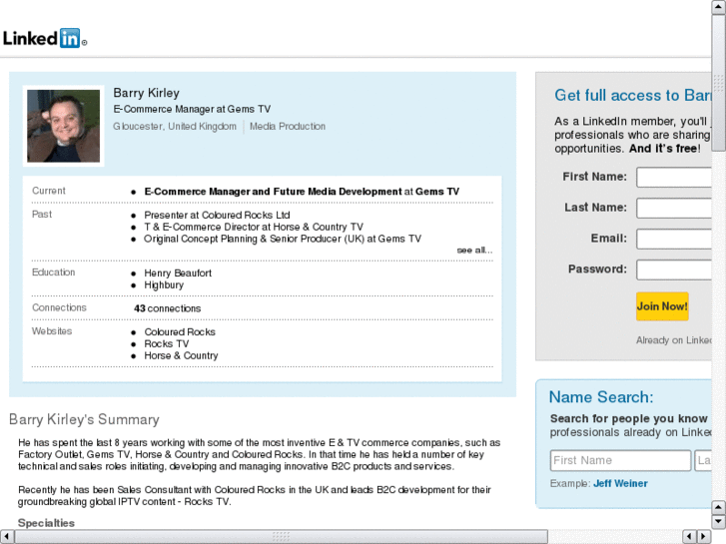Click the Specialties heading
The image size is (726, 544).
click(x=46, y=523)
